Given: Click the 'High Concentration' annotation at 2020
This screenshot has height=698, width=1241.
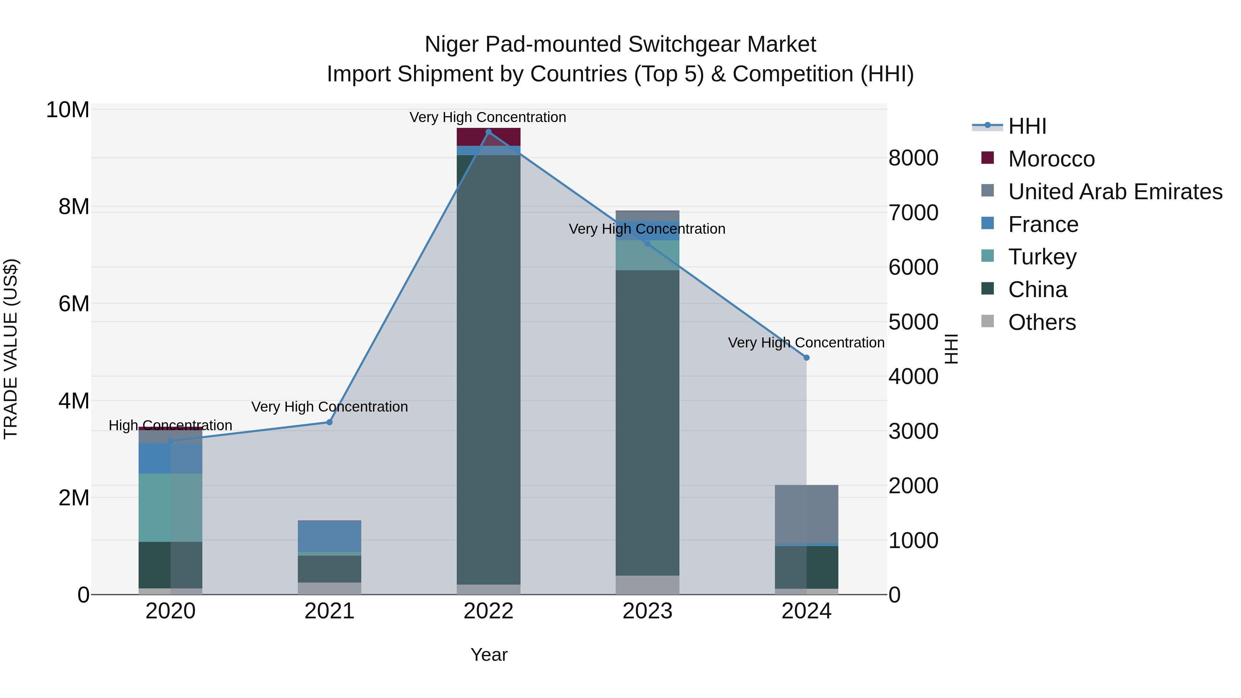Looking at the screenshot, I should tap(171, 425).
